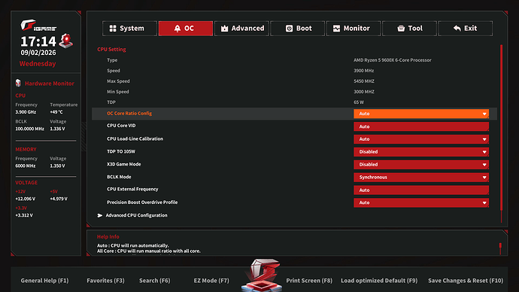519x292 pixels.
Task: Open the BCLK Mode dropdown
Action: (x=421, y=177)
